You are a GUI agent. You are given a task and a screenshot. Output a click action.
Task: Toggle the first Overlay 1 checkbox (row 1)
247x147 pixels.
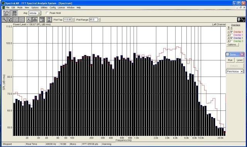pyautogui.click(x=232, y=32)
